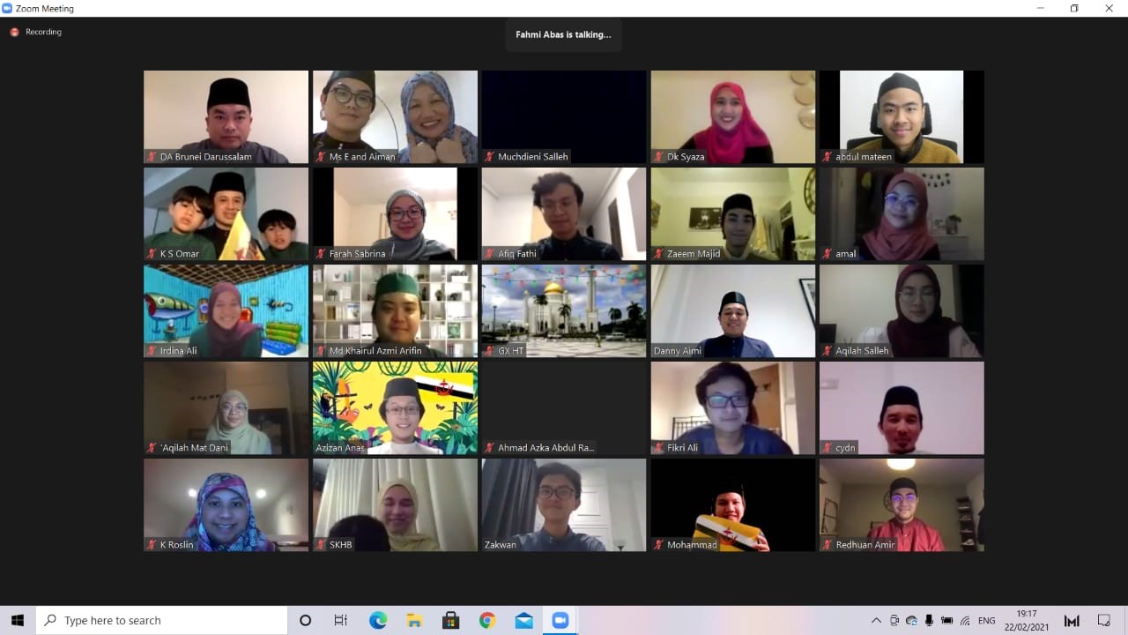The image size is (1128, 635).
Task: Expand hidden system tray icons chevron
Action: tap(876, 621)
